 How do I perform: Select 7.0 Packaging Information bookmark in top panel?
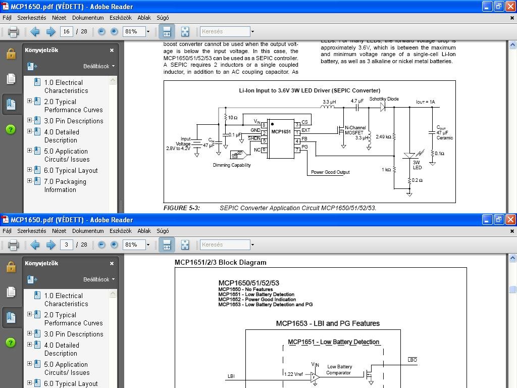[65, 185]
